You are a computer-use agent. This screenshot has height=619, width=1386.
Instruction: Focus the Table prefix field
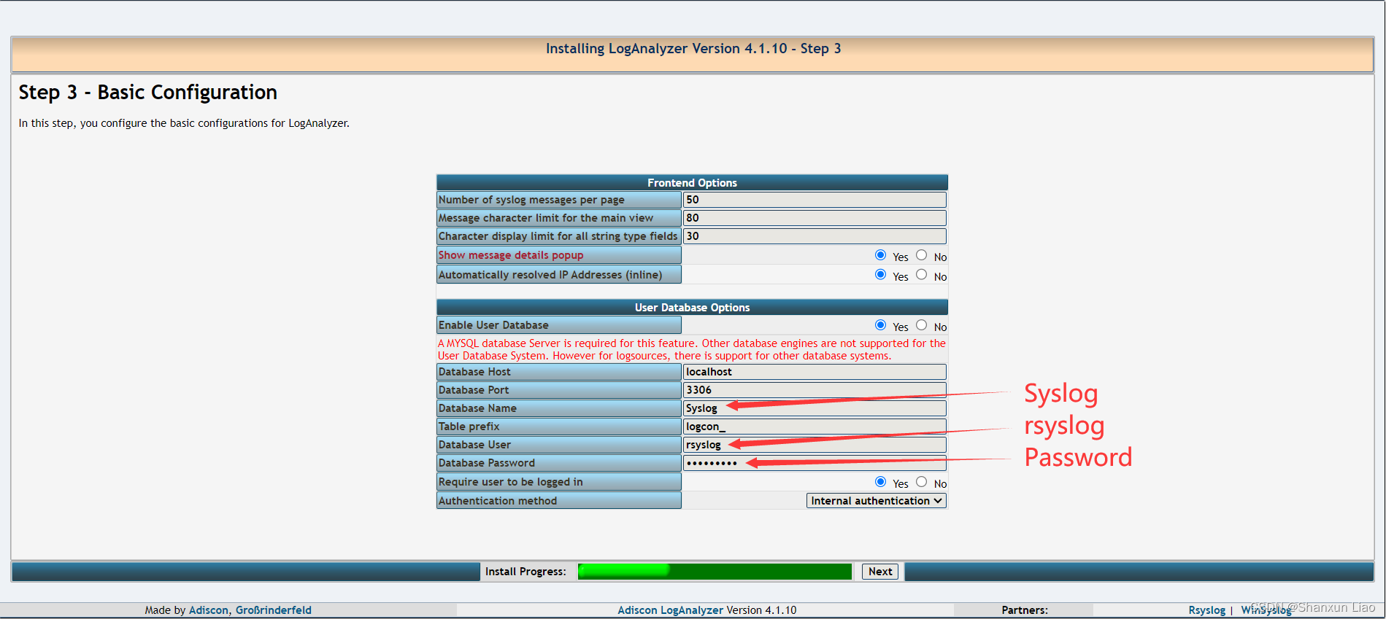[x=815, y=427]
